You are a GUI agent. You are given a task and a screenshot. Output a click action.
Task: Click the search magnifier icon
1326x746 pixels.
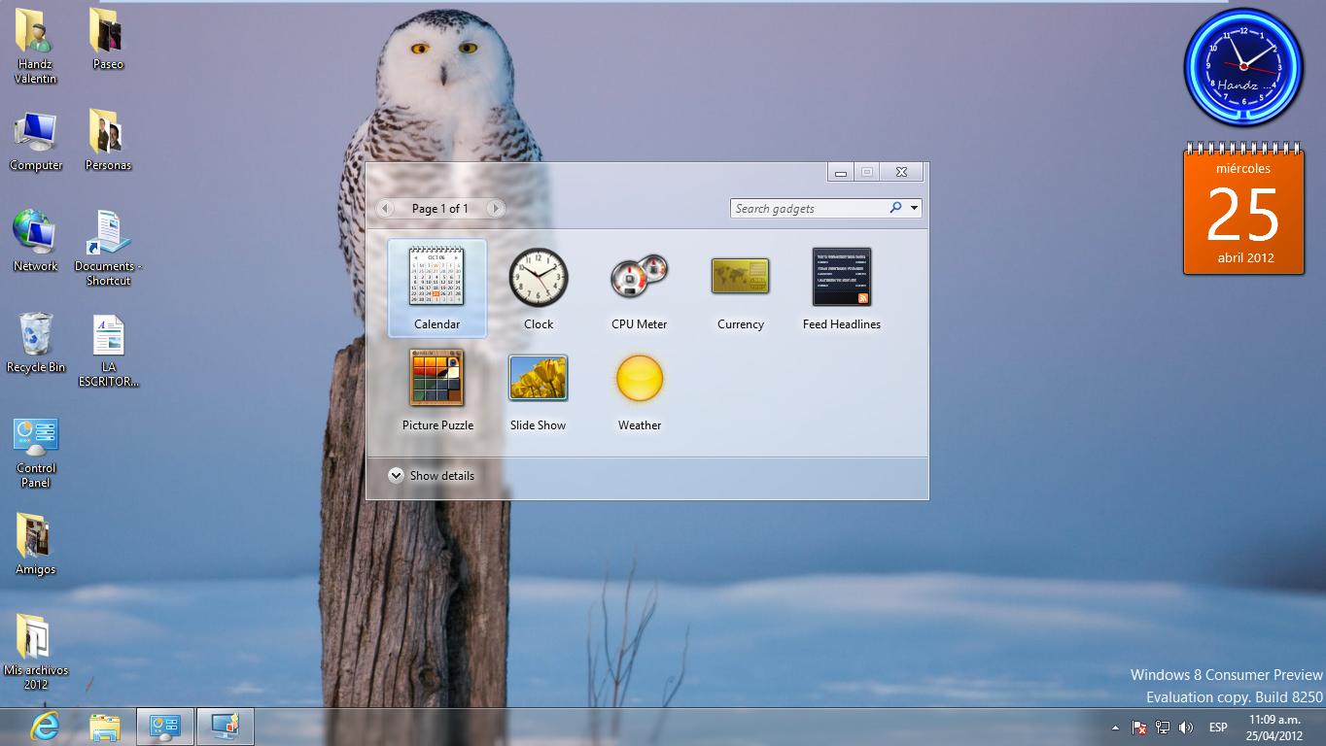coord(895,208)
